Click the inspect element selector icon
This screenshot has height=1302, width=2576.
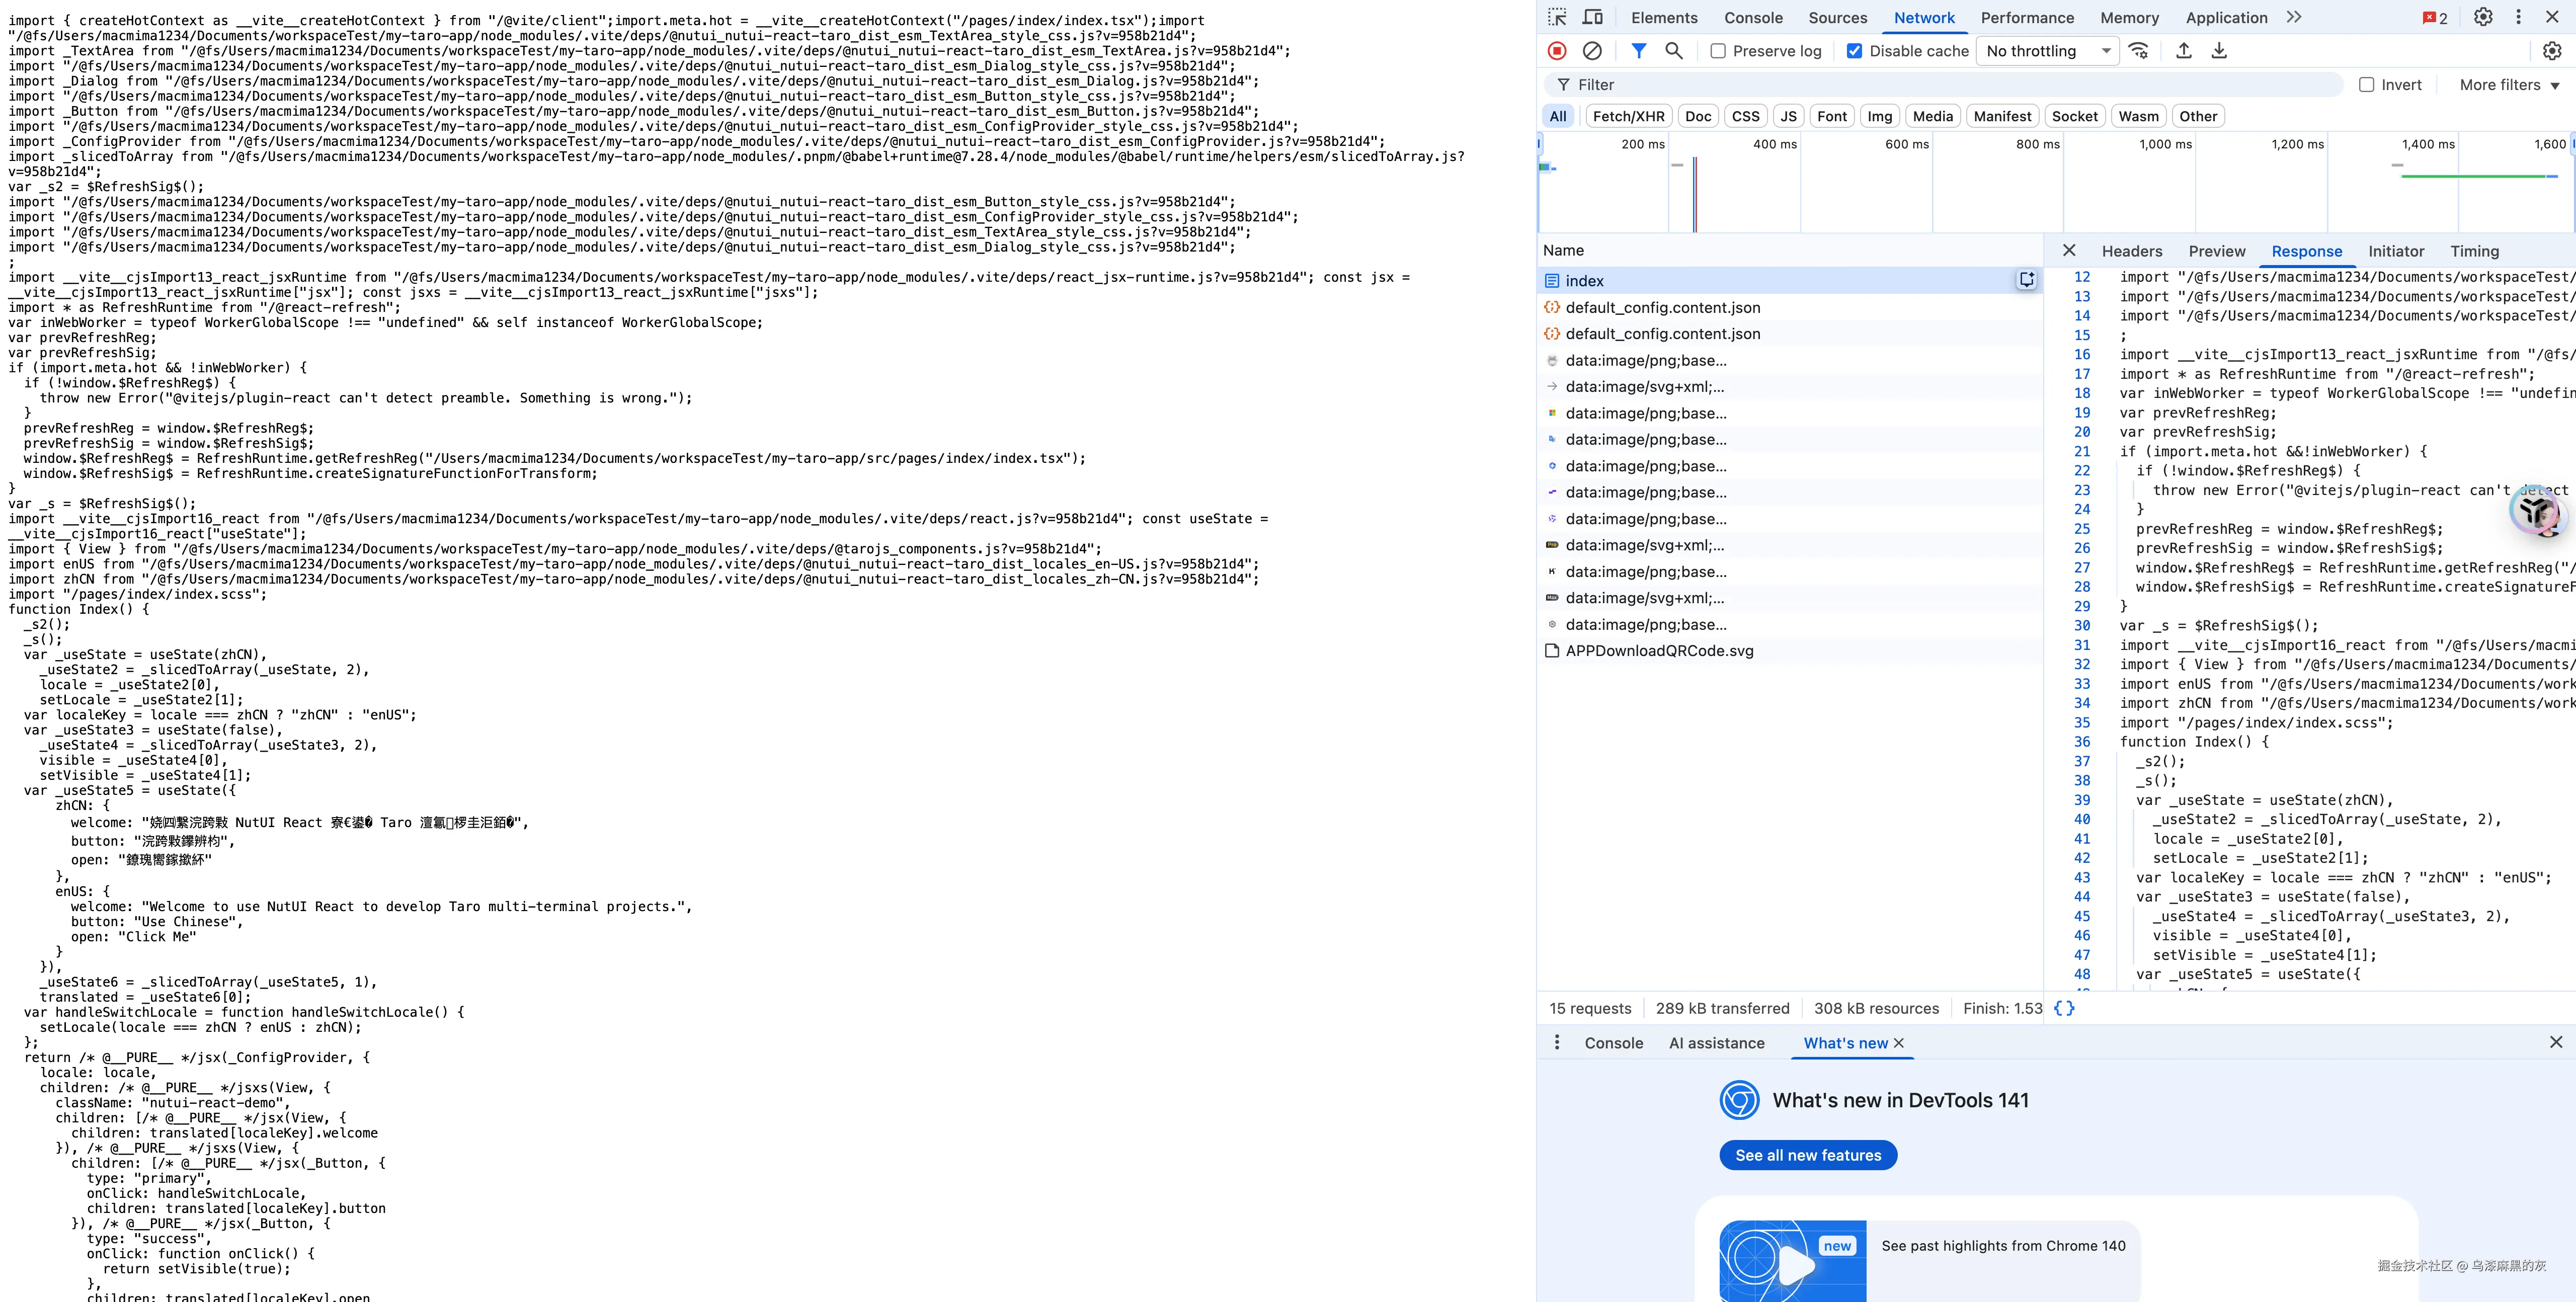tap(1557, 17)
